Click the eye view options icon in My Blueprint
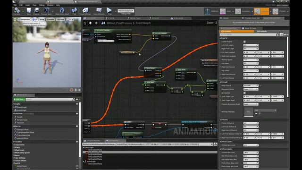This screenshot has height=170, width=302. click(77, 99)
